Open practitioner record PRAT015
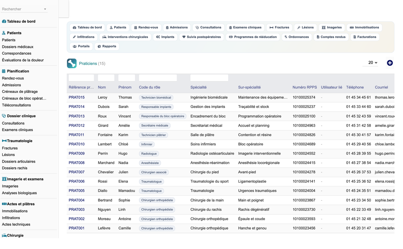This screenshot has height=249, width=403. tap(77, 98)
